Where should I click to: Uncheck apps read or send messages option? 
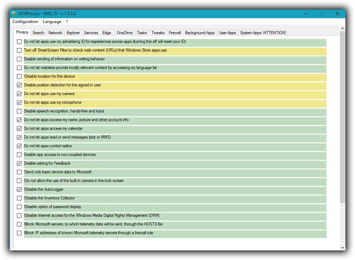tap(19, 137)
